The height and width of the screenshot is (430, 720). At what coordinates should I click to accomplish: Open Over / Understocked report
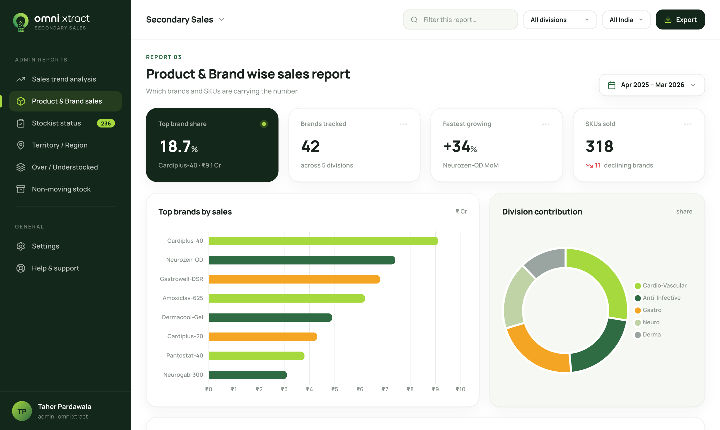(65, 167)
